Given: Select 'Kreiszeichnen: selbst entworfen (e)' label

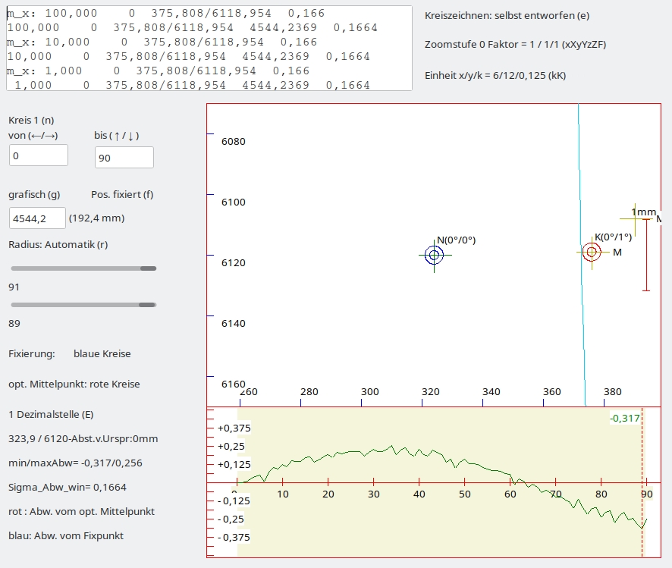Looking at the screenshot, I should (x=507, y=15).
